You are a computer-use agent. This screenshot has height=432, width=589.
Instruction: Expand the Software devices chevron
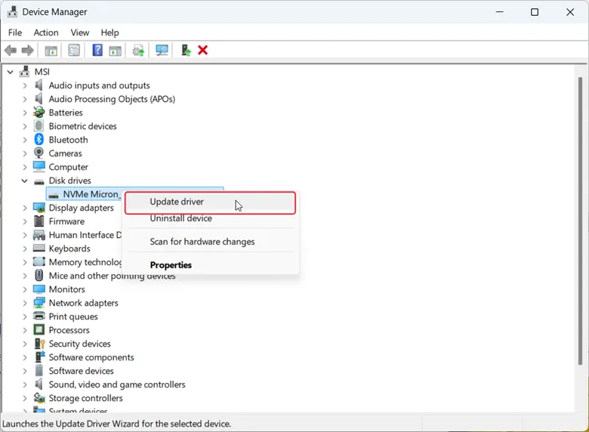(25, 371)
